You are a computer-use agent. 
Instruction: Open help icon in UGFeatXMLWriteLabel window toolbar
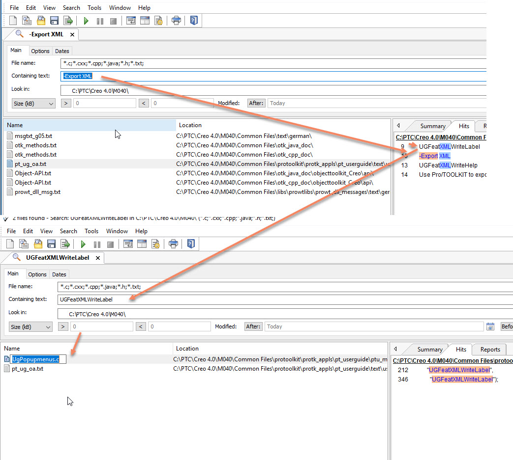pyautogui.click(x=191, y=244)
